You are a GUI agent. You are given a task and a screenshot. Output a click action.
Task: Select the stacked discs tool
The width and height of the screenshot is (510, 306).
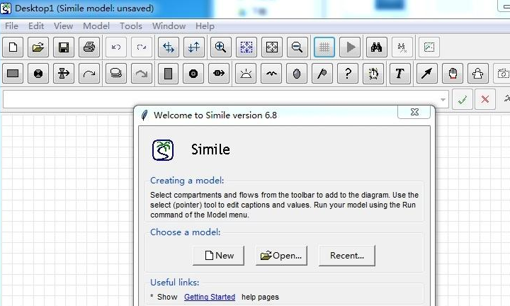(x=116, y=74)
